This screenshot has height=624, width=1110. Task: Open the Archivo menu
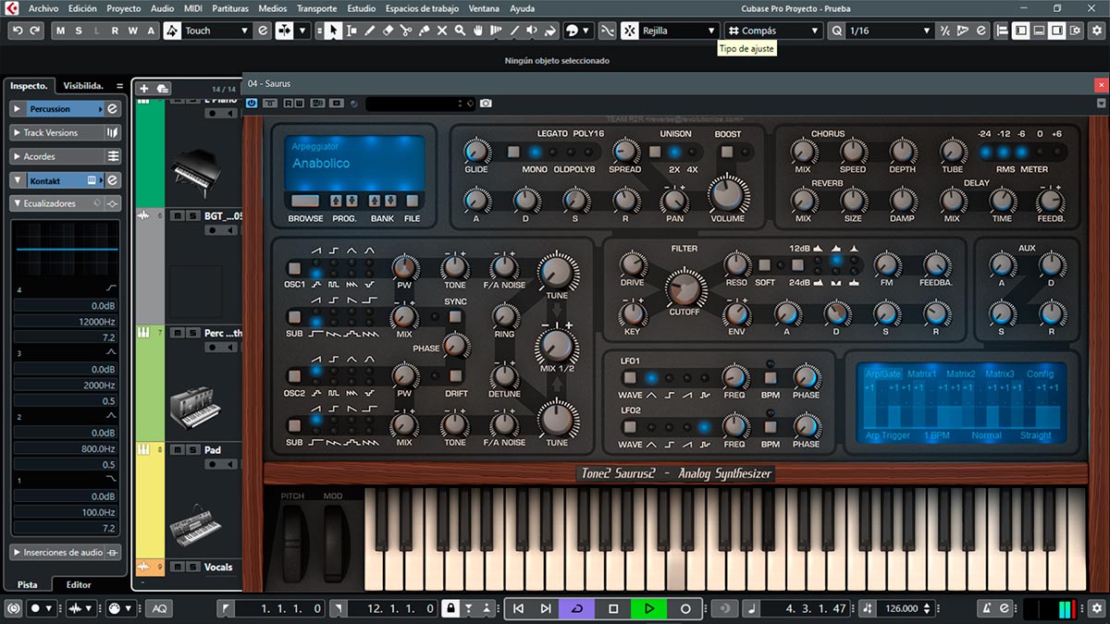click(43, 8)
